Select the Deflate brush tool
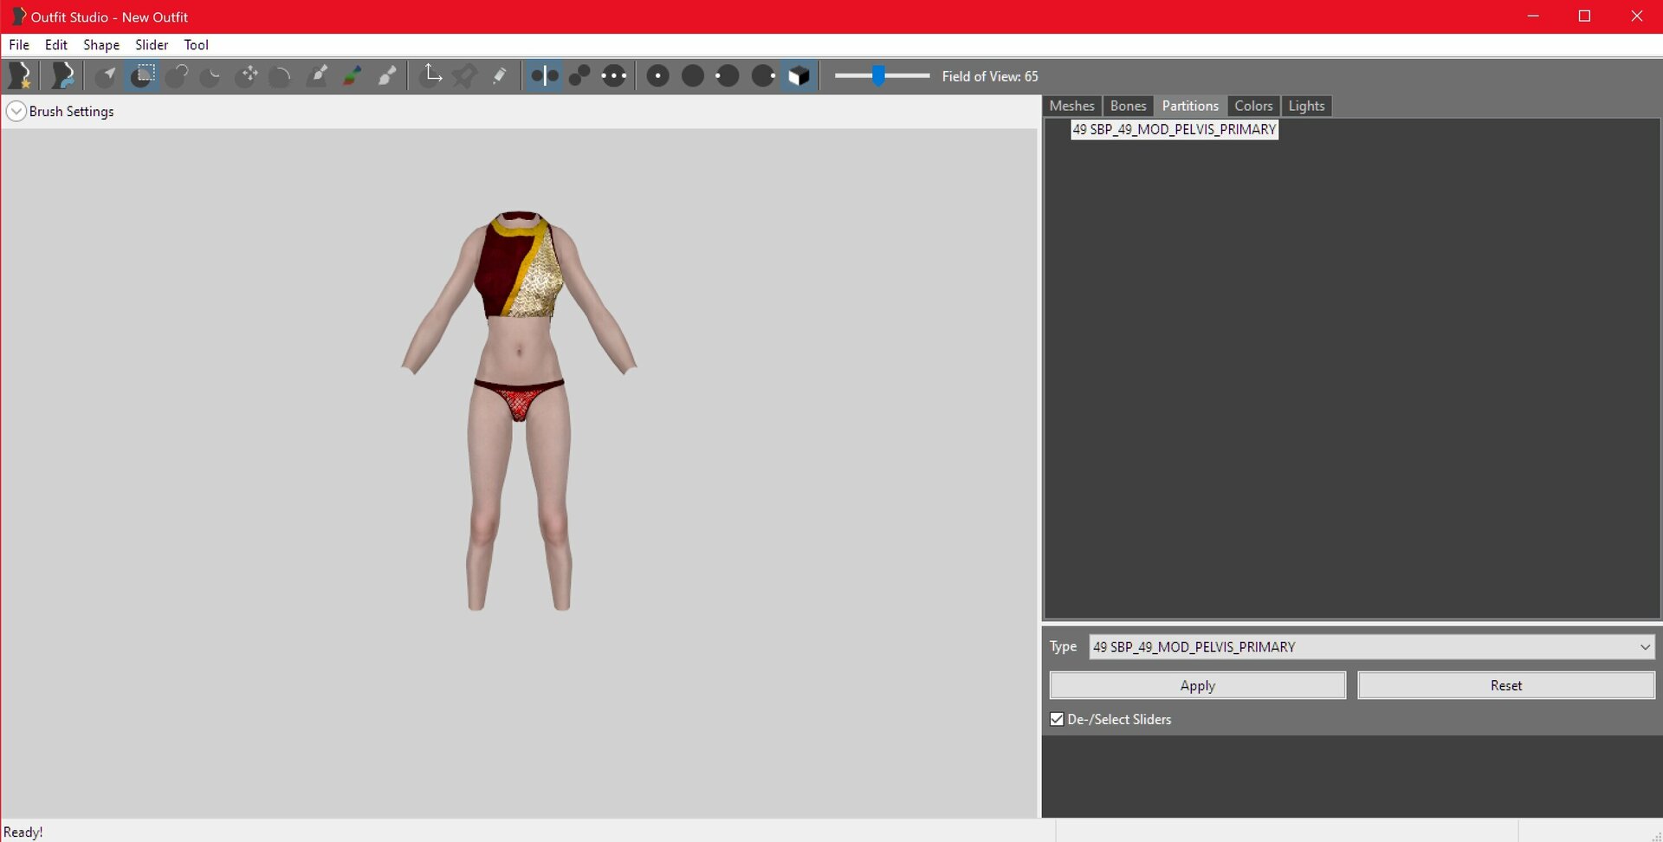The image size is (1663, 842). tap(211, 76)
